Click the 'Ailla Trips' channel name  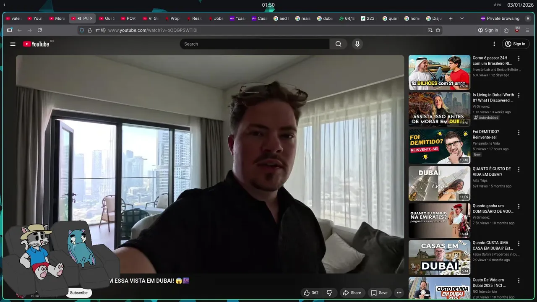[480, 181]
